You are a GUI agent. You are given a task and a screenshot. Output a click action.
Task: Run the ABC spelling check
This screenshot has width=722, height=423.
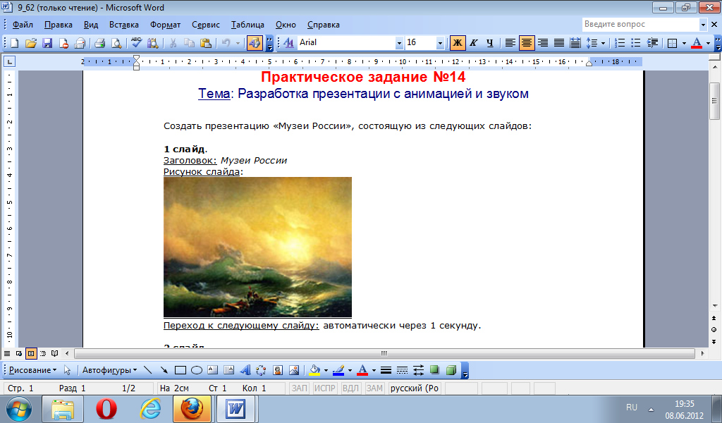point(136,43)
